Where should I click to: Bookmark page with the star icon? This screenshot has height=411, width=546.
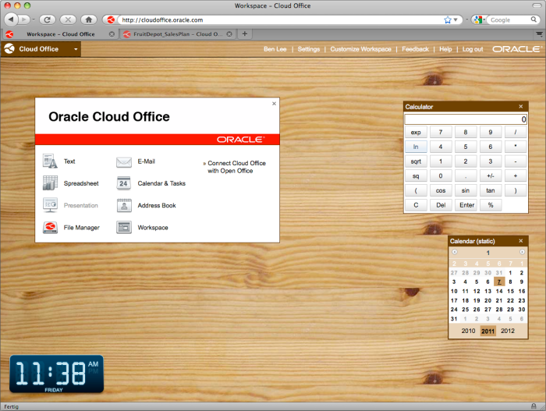[x=448, y=19]
